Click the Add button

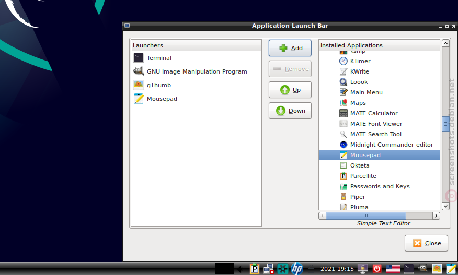[x=290, y=48]
